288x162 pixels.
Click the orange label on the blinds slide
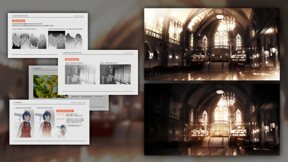tap(73, 58)
